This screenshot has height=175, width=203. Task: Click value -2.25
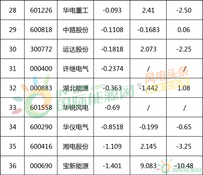[x=184, y=49]
